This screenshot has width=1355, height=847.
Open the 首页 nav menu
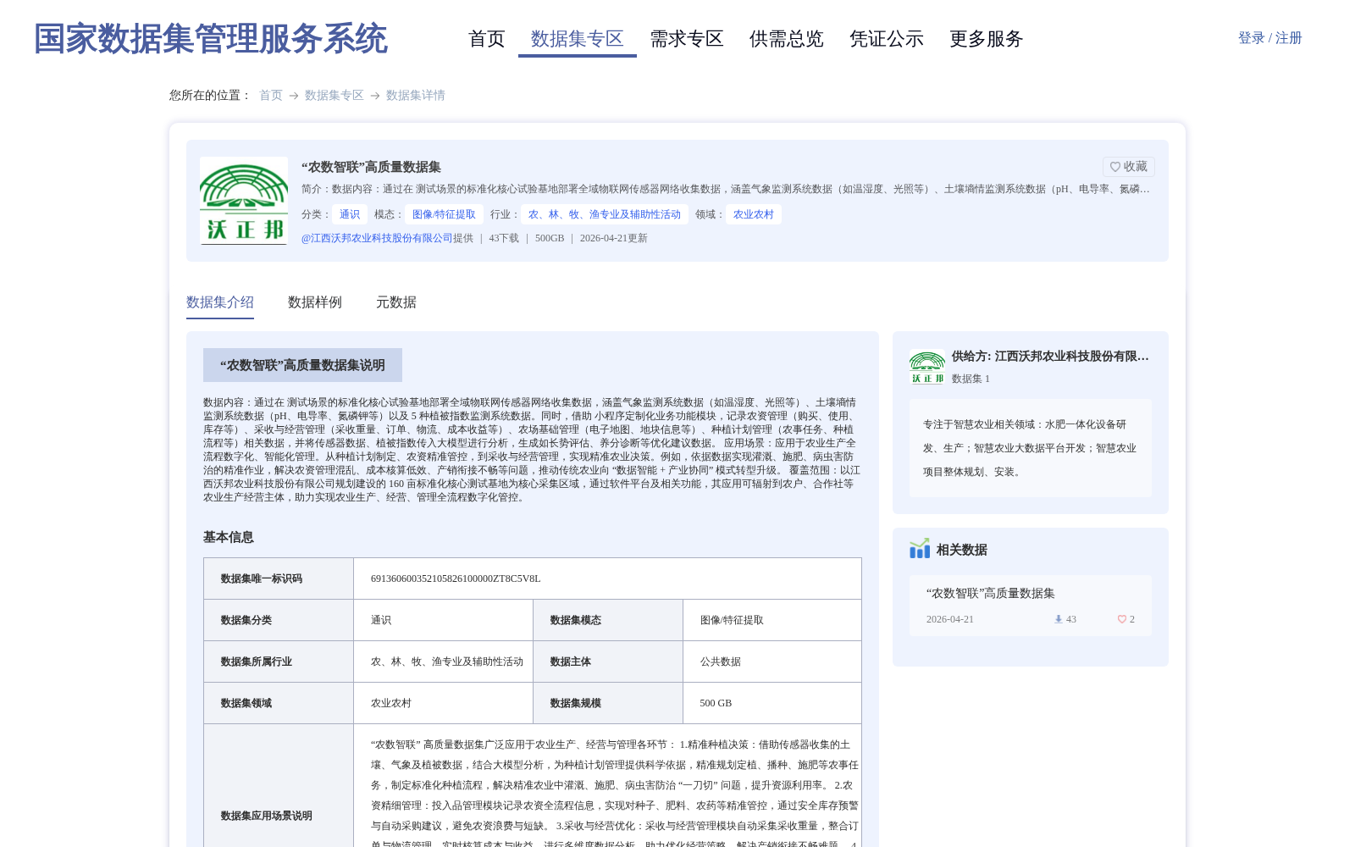(487, 39)
